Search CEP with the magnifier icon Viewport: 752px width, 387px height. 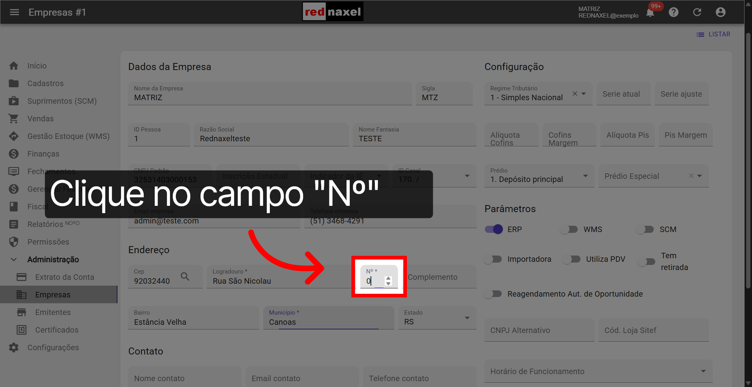(x=185, y=276)
